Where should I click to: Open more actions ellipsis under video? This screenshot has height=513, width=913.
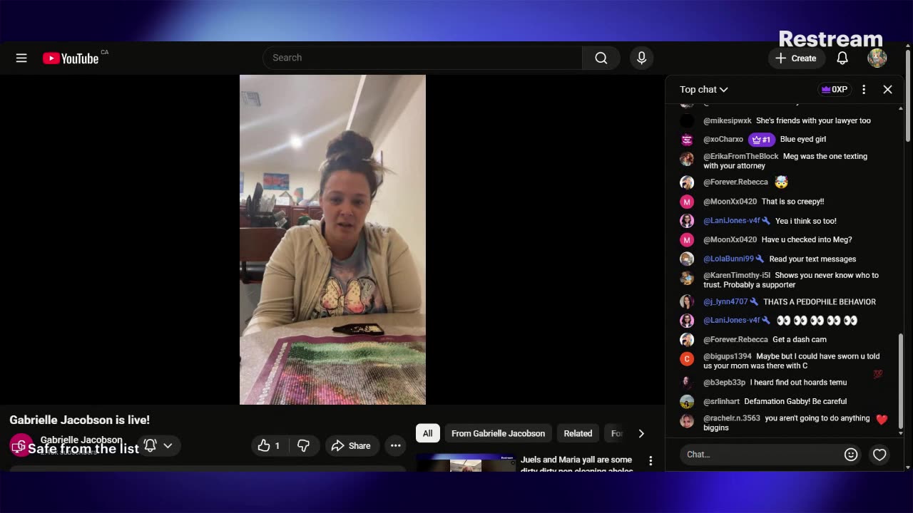(395, 445)
